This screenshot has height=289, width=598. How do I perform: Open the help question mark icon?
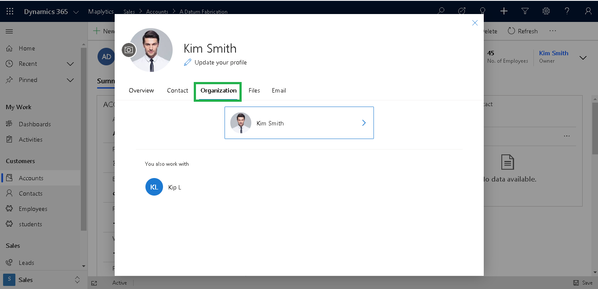tap(567, 11)
